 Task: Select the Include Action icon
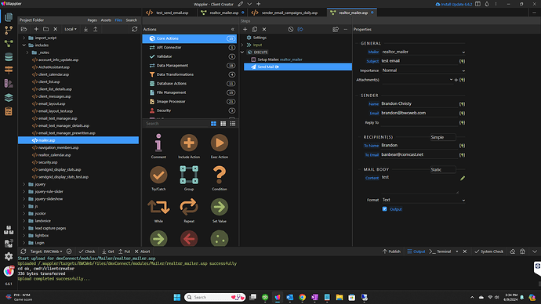[x=189, y=143]
